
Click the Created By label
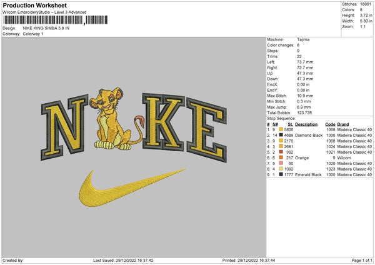[13, 261]
